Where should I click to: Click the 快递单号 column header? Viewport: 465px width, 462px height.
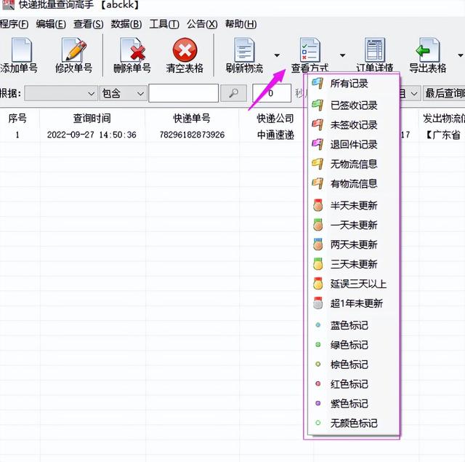[x=192, y=118]
